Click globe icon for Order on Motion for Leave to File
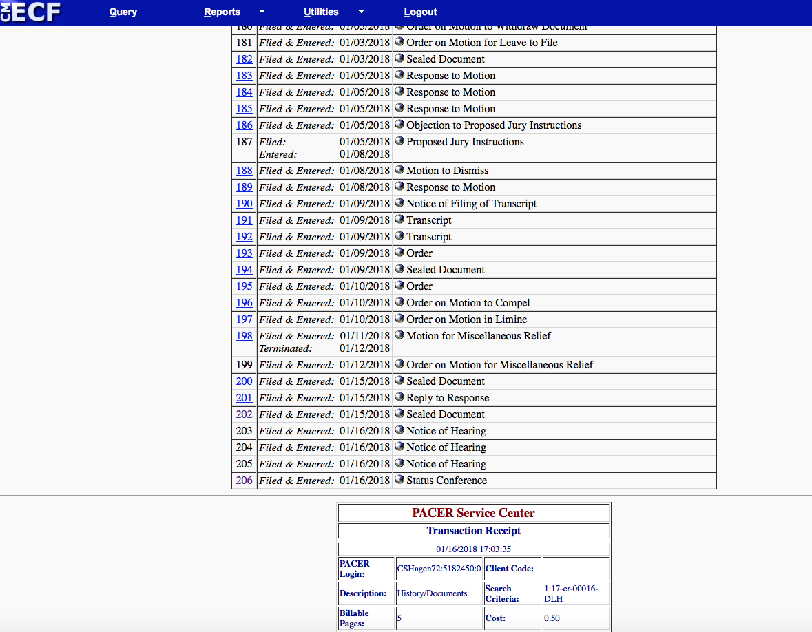 [x=399, y=42]
